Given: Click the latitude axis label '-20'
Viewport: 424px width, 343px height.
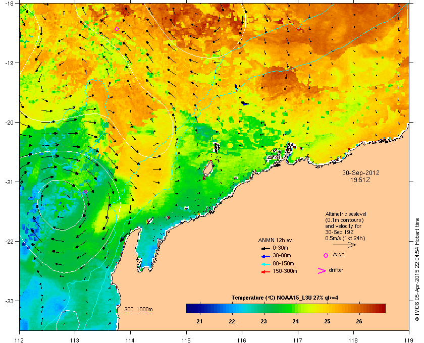Looking at the screenshot, I should coord(9,123).
